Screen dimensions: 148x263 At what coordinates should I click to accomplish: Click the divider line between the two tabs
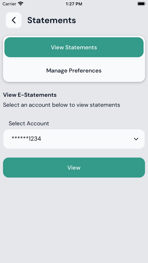tap(74, 59)
